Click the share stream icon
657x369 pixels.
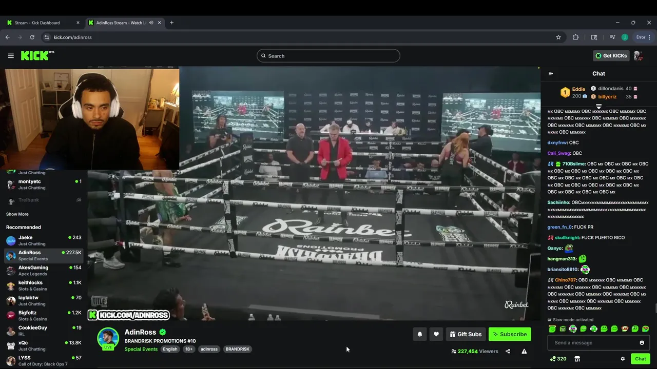point(508,352)
